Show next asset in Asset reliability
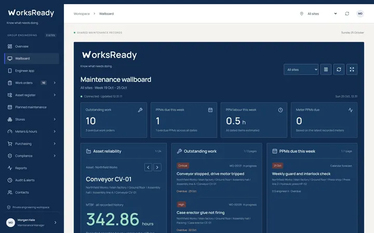 tap(157, 167)
